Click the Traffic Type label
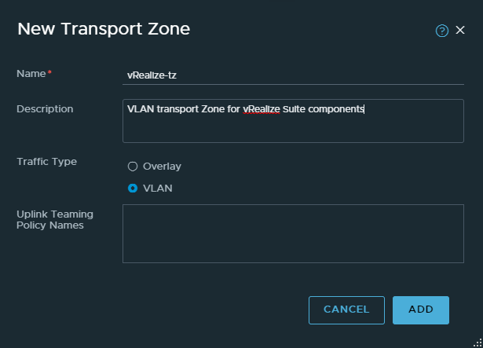This screenshot has width=483, height=348. click(x=46, y=162)
